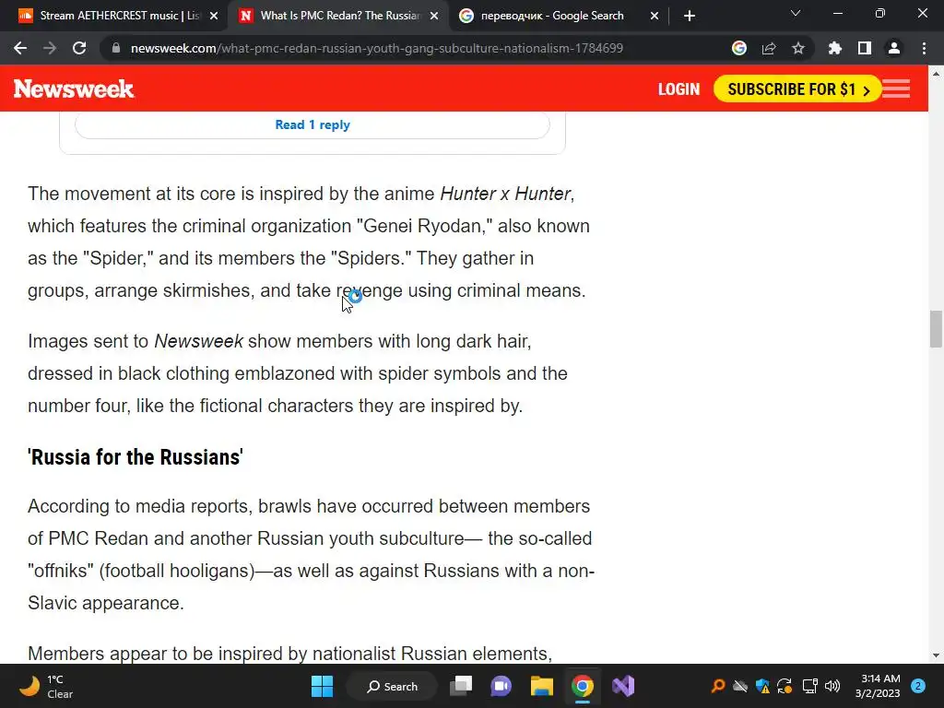This screenshot has height=708, width=944.
Task: Open Newsweek hamburger menu
Action: coord(896,89)
